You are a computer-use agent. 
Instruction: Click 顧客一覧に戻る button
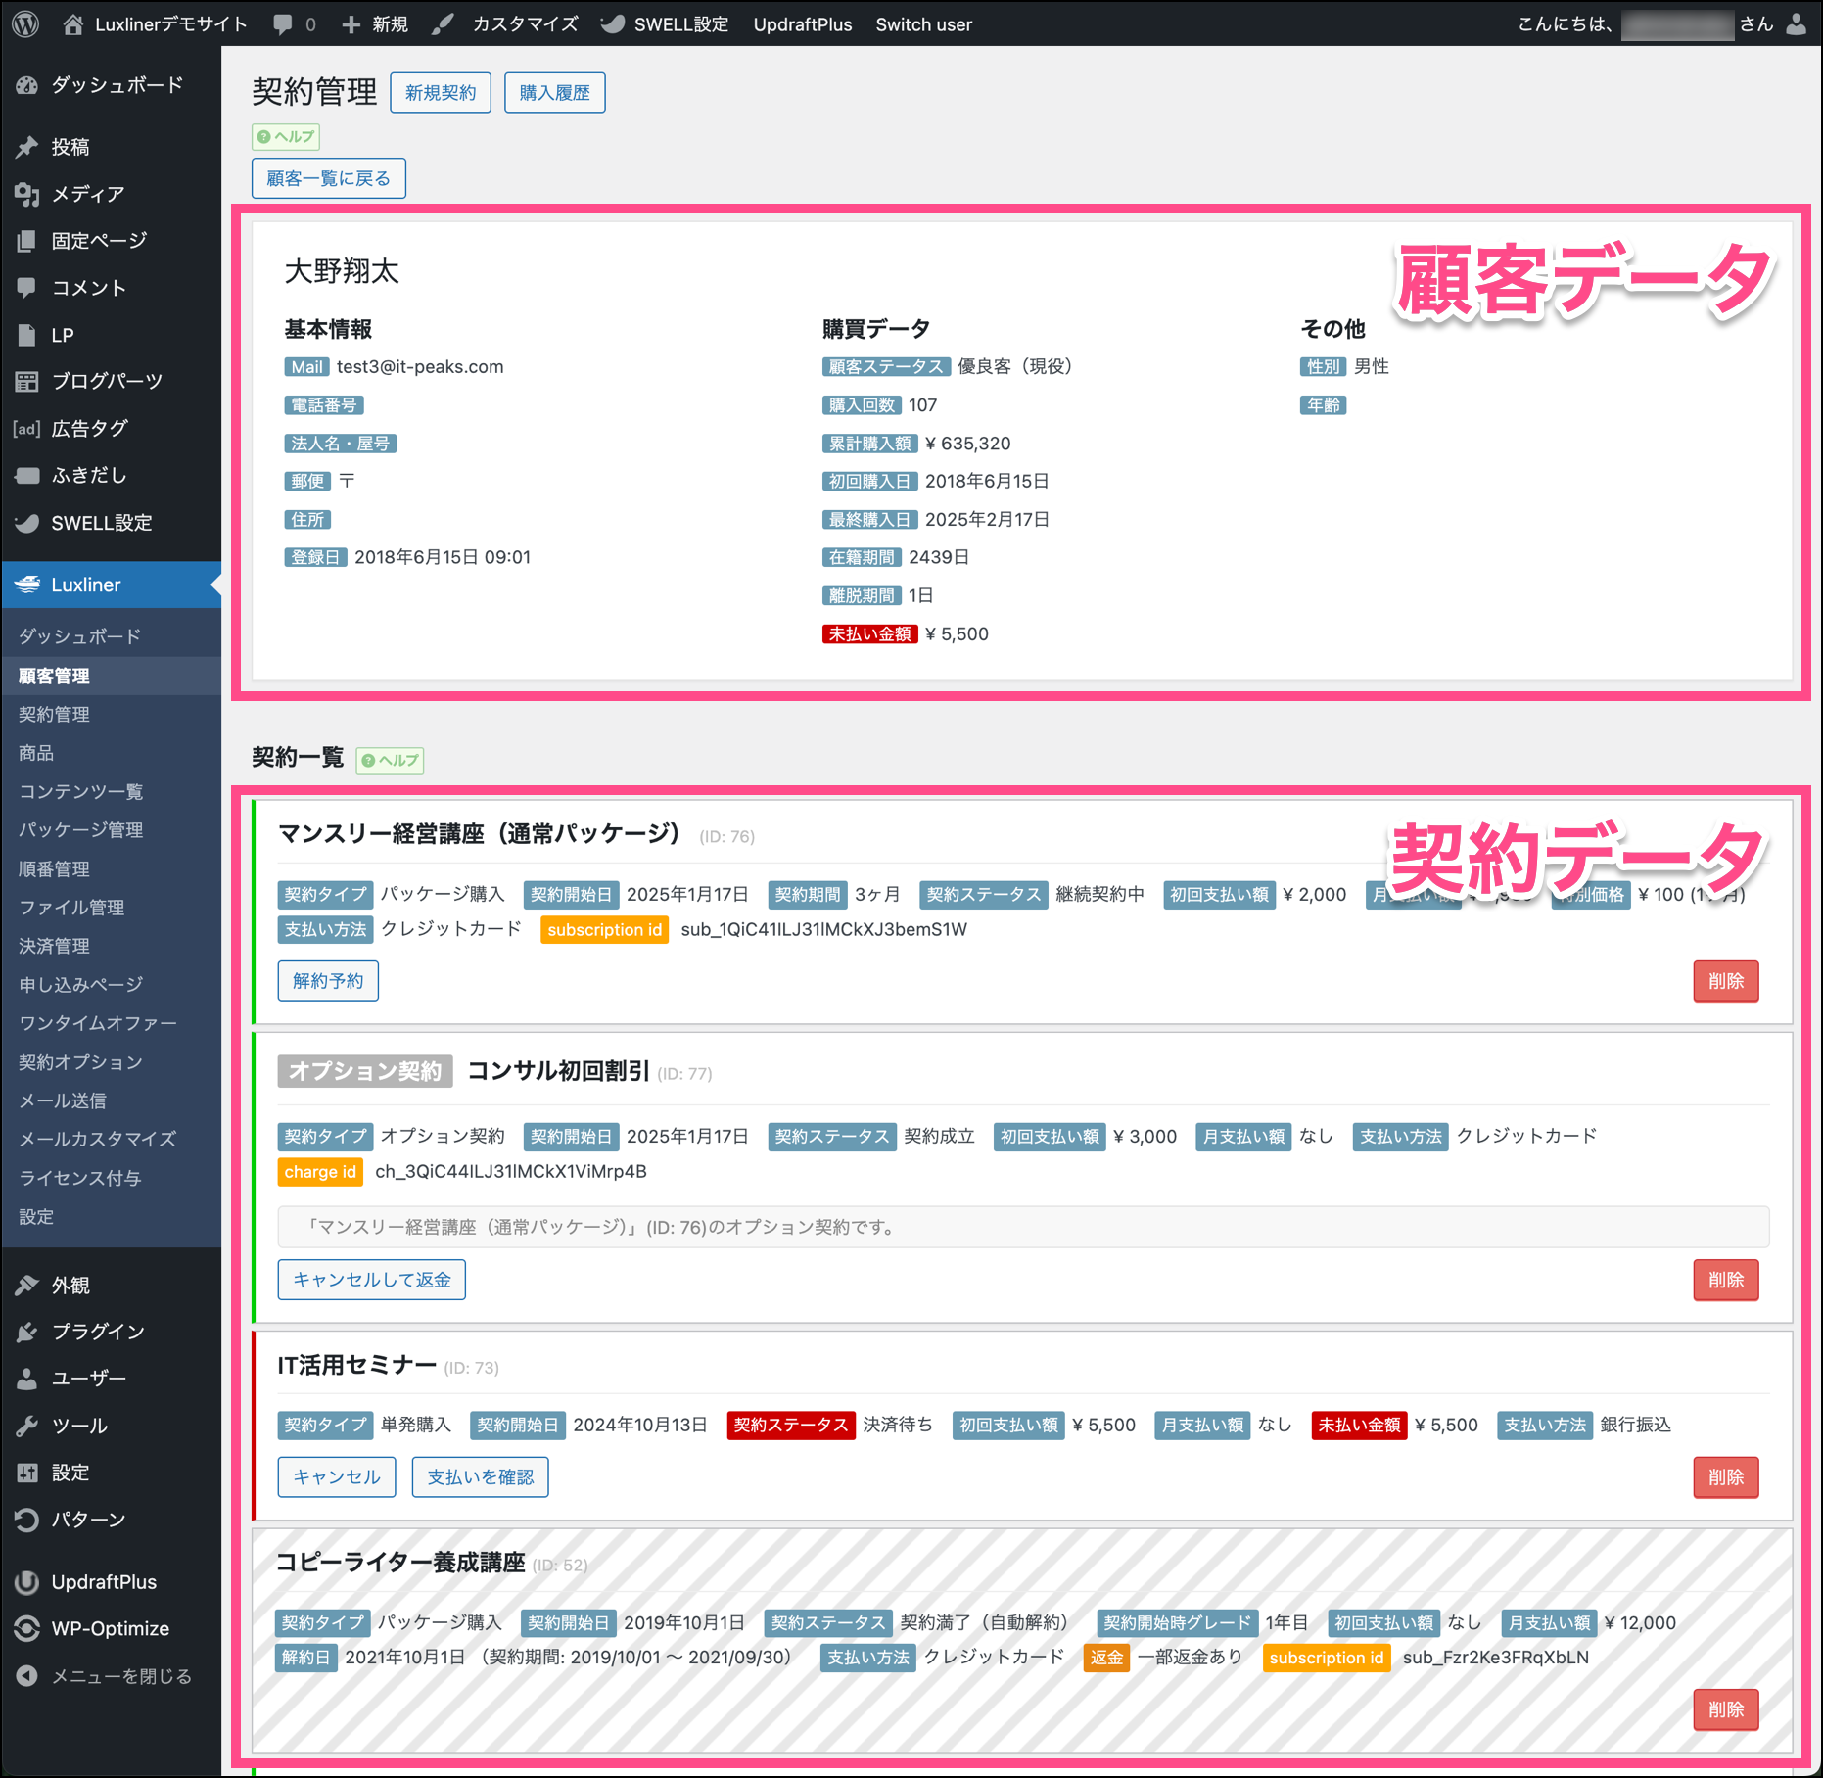328,178
